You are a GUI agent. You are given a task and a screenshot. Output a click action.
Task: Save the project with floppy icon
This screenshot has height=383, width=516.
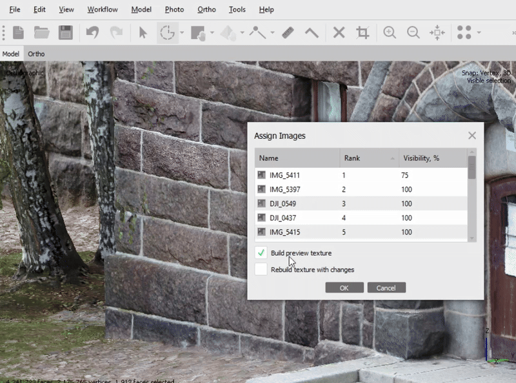[x=66, y=33]
